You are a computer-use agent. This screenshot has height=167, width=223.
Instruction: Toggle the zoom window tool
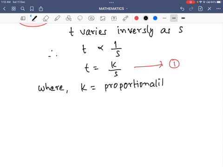[23, 19]
